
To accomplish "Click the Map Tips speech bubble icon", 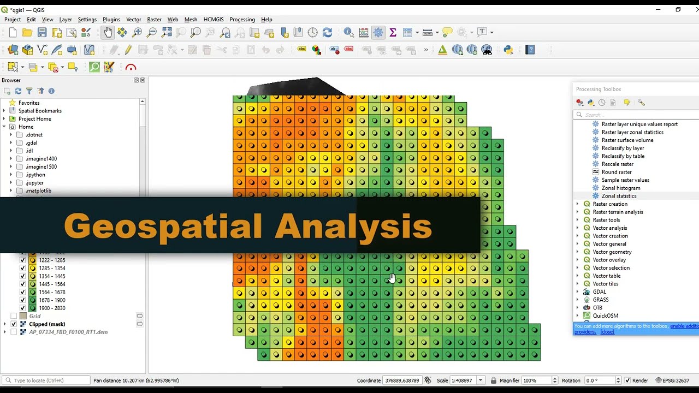I will pyautogui.click(x=447, y=33).
